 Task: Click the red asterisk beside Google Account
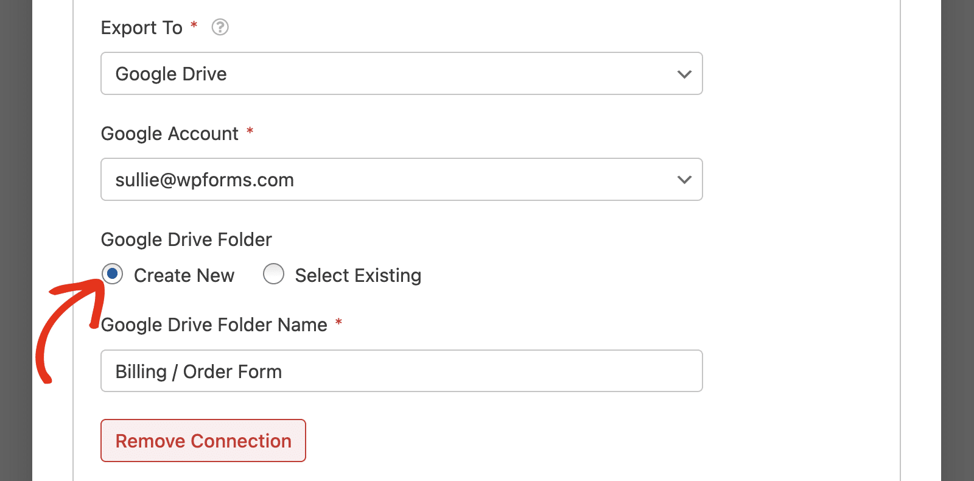(250, 132)
